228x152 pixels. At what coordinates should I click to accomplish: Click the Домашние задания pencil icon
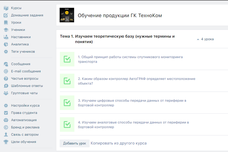[6, 15]
